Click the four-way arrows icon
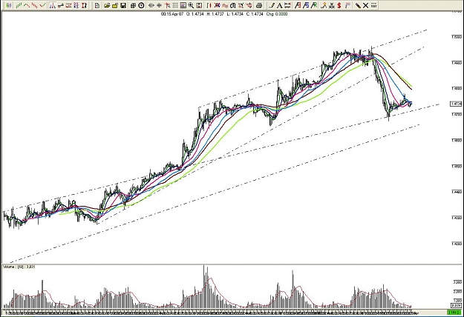Viewport: 464px width, 317px height. [x=159, y=5]
